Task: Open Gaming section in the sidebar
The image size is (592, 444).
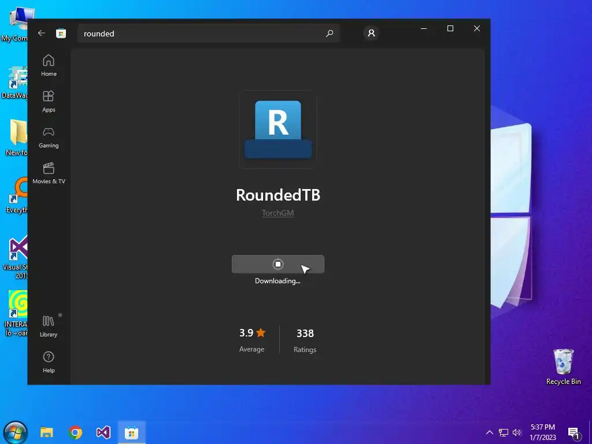Action: (49, 137)
